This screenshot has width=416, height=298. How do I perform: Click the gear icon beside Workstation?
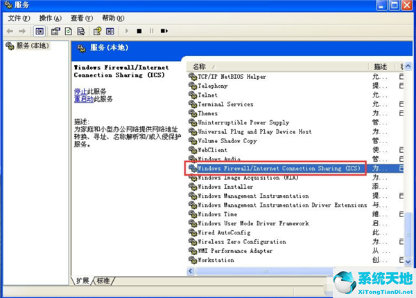click(193, 260)
